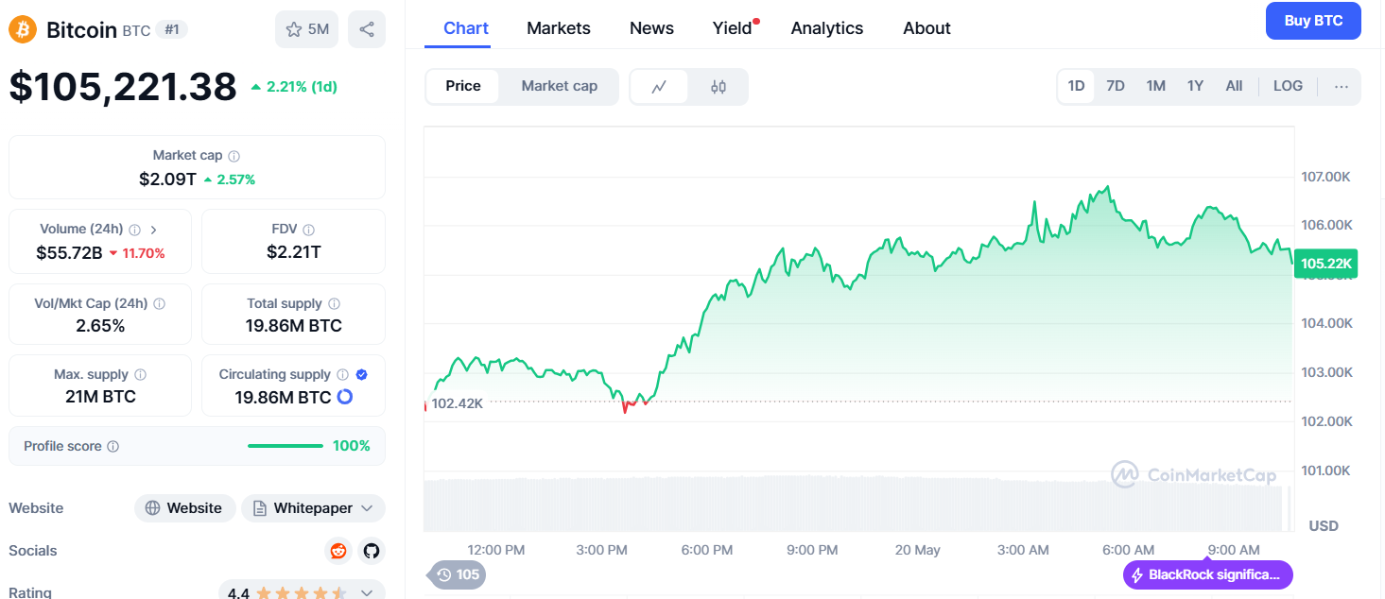Click the CoinMarketCap logo on the chart

point(1193,474)
